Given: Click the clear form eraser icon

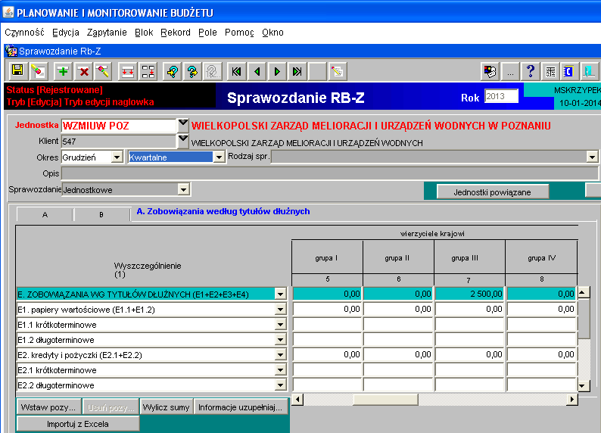Looking at the screenshot, I should click(39, 71).
